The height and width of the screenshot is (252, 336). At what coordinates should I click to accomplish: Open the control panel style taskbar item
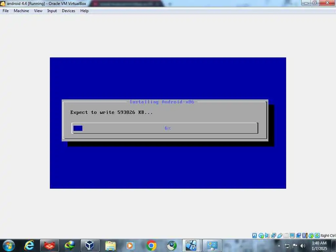click(212, 245)
